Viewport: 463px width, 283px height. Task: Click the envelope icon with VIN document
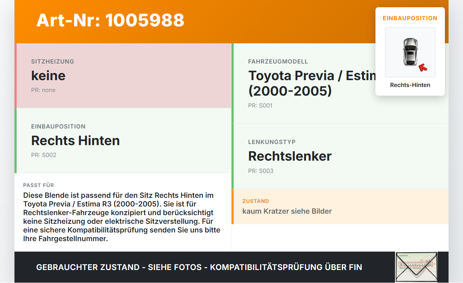(x=416, y=267)
